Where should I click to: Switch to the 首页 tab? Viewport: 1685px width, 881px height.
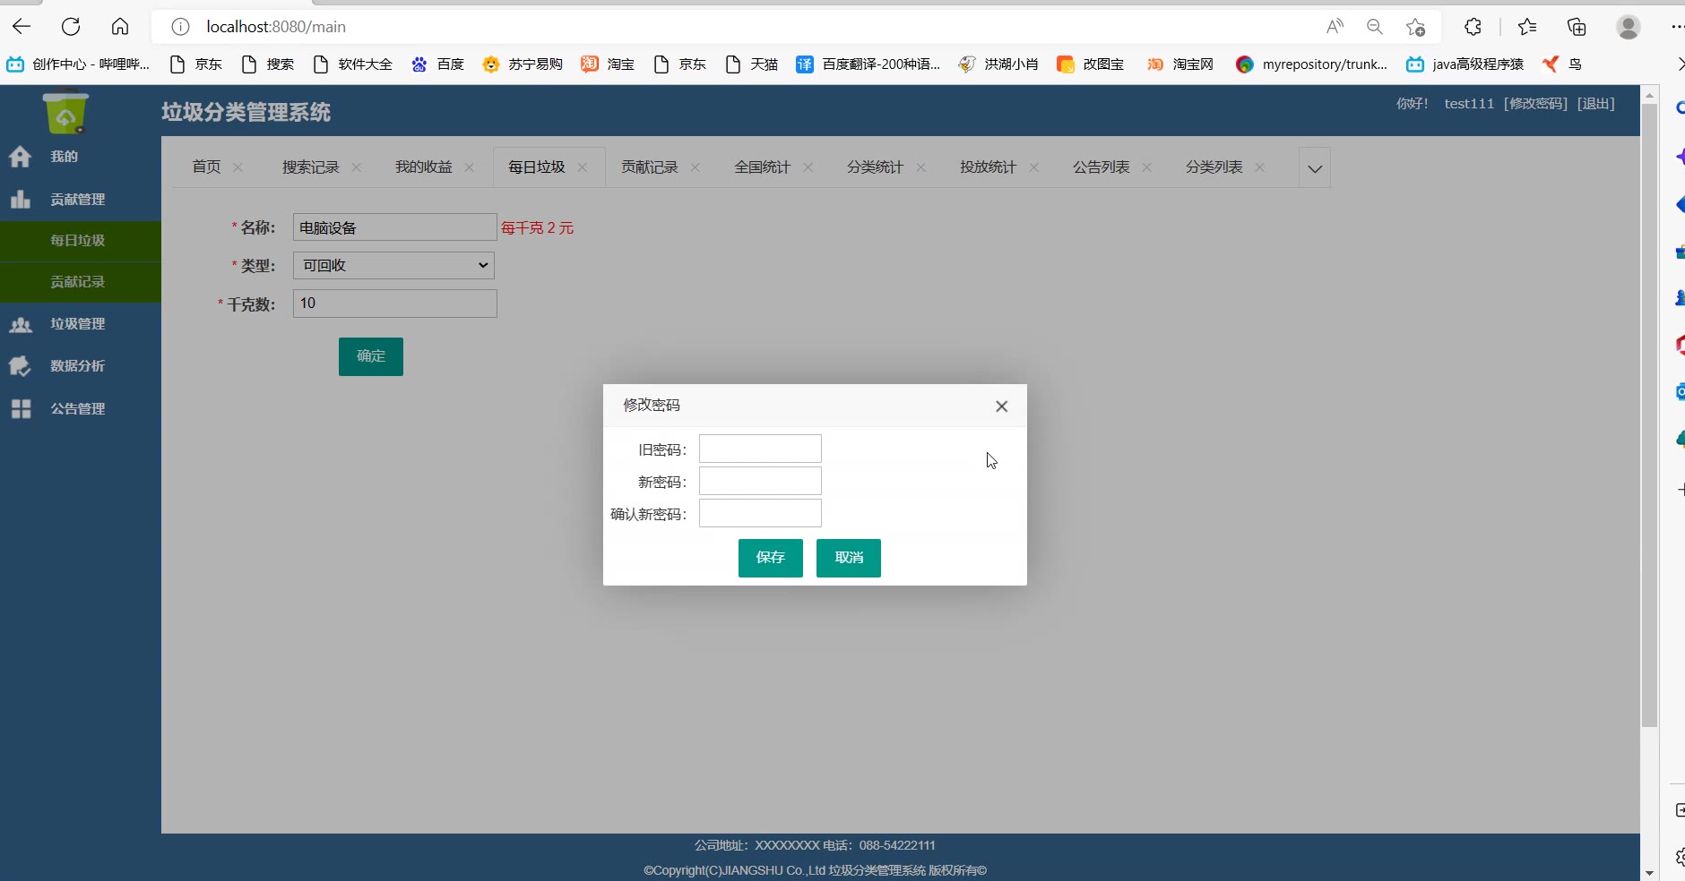point(206,167)
